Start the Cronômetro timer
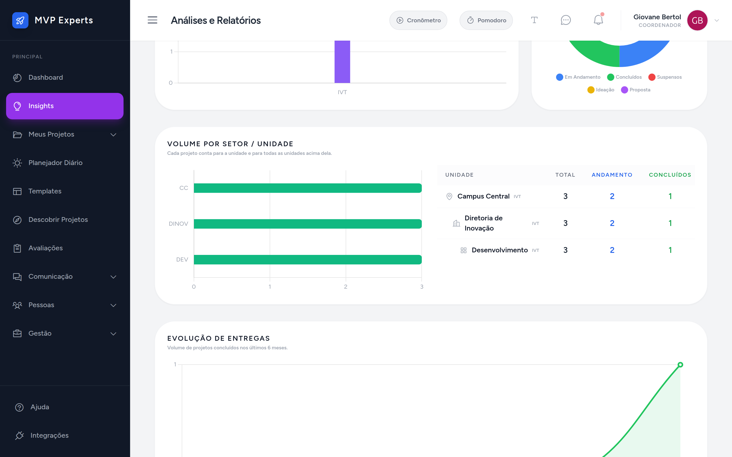This screenshot has width=732, height=457. [x=418, y=20]
